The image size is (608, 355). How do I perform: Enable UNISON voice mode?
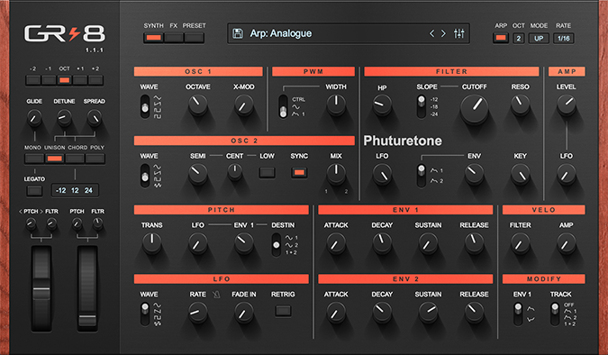click(54, 159)
